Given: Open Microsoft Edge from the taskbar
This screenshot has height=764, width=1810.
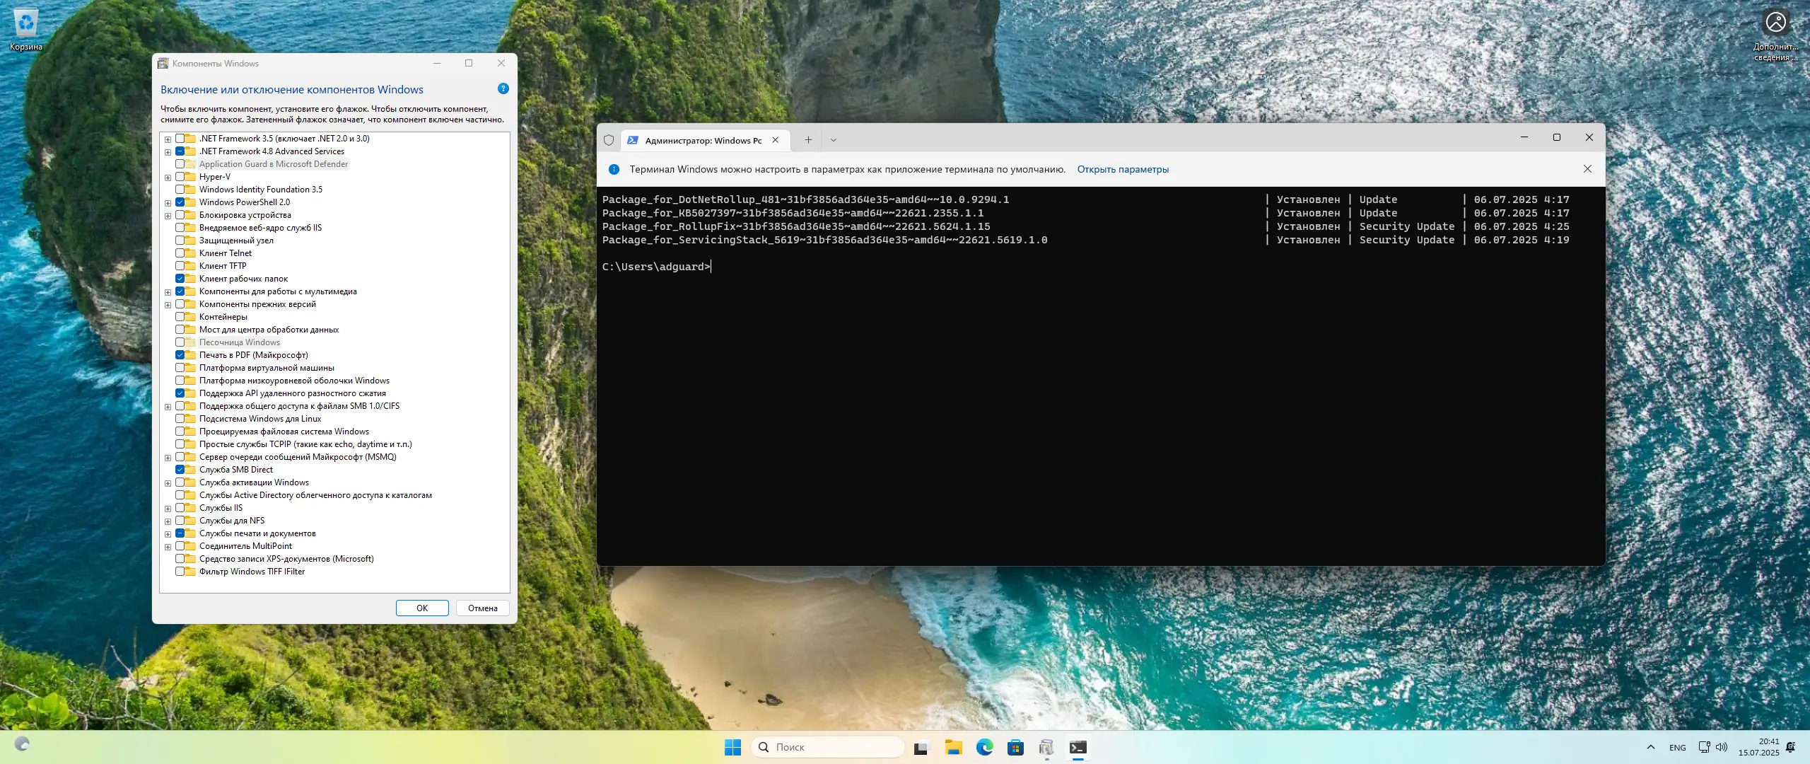Looking at the screenshot, I should tap(984, 747).
